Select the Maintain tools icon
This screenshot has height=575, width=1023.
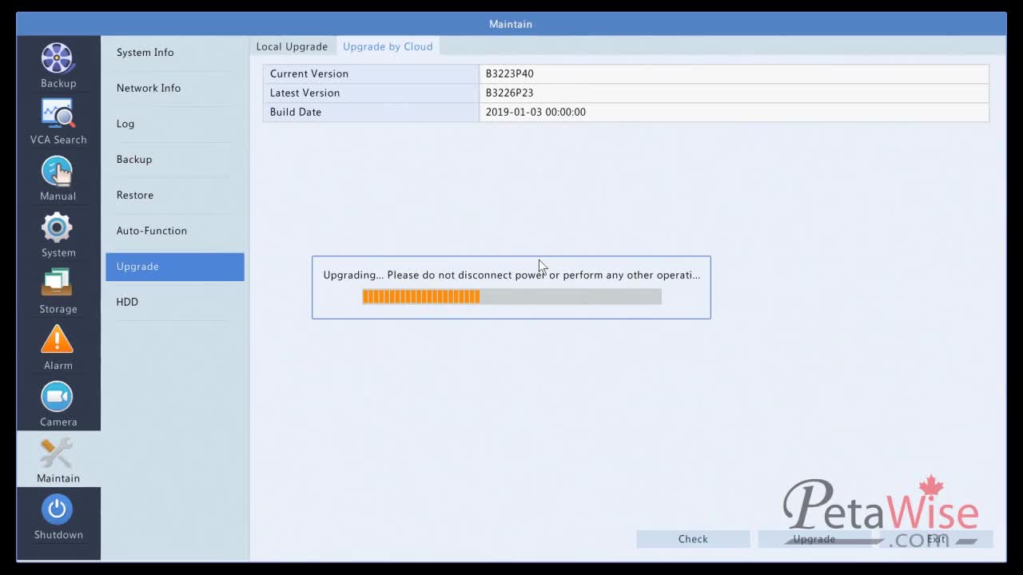[x=58, y=454]
